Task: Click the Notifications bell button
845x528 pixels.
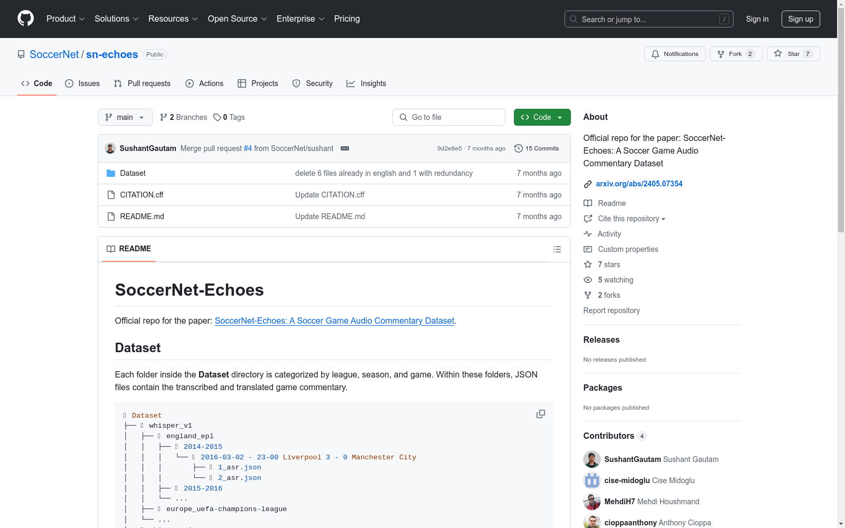Action: tap(674, 54)
